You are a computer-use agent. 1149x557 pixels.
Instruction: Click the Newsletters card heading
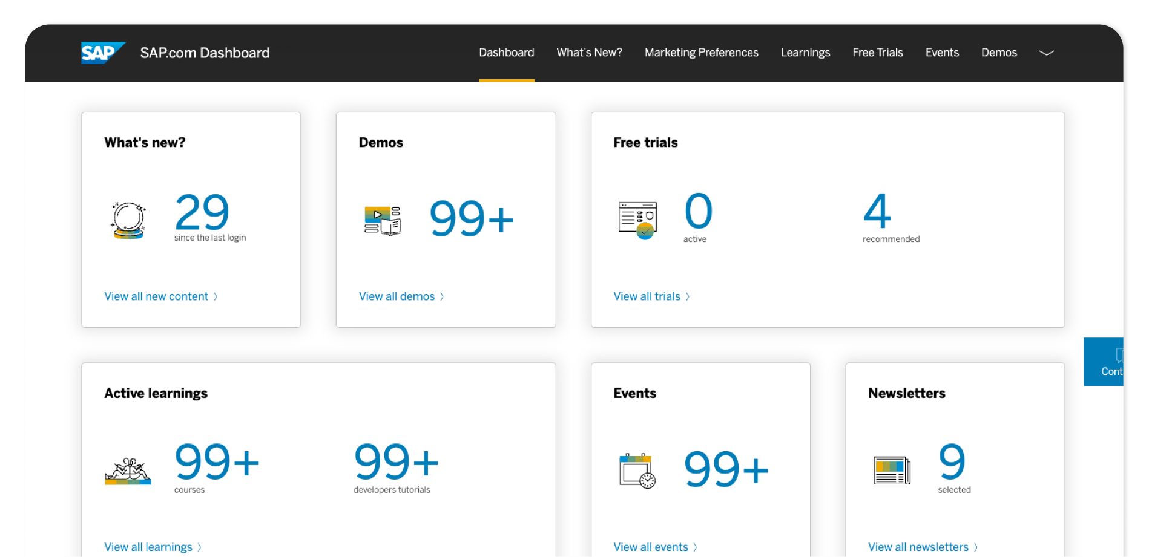click(907, 394)
